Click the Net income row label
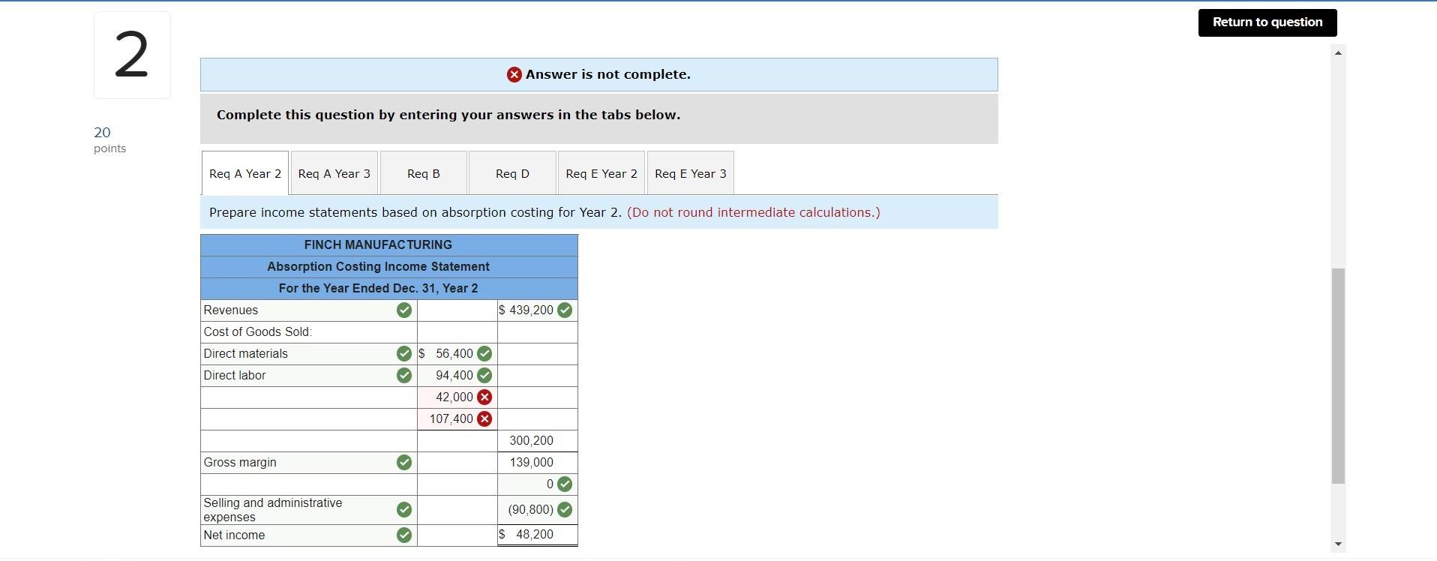 click(234, 535)
